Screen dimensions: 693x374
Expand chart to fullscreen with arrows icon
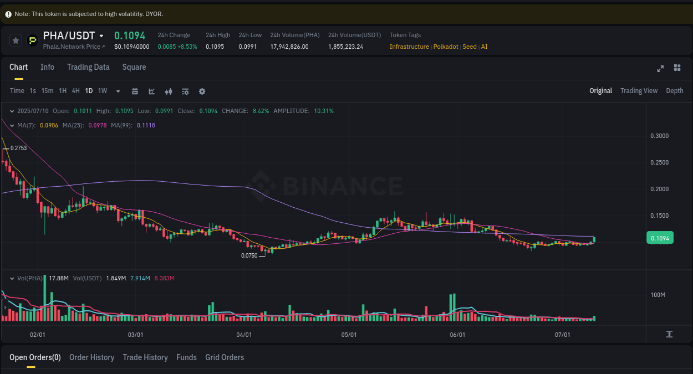(660, 69)
